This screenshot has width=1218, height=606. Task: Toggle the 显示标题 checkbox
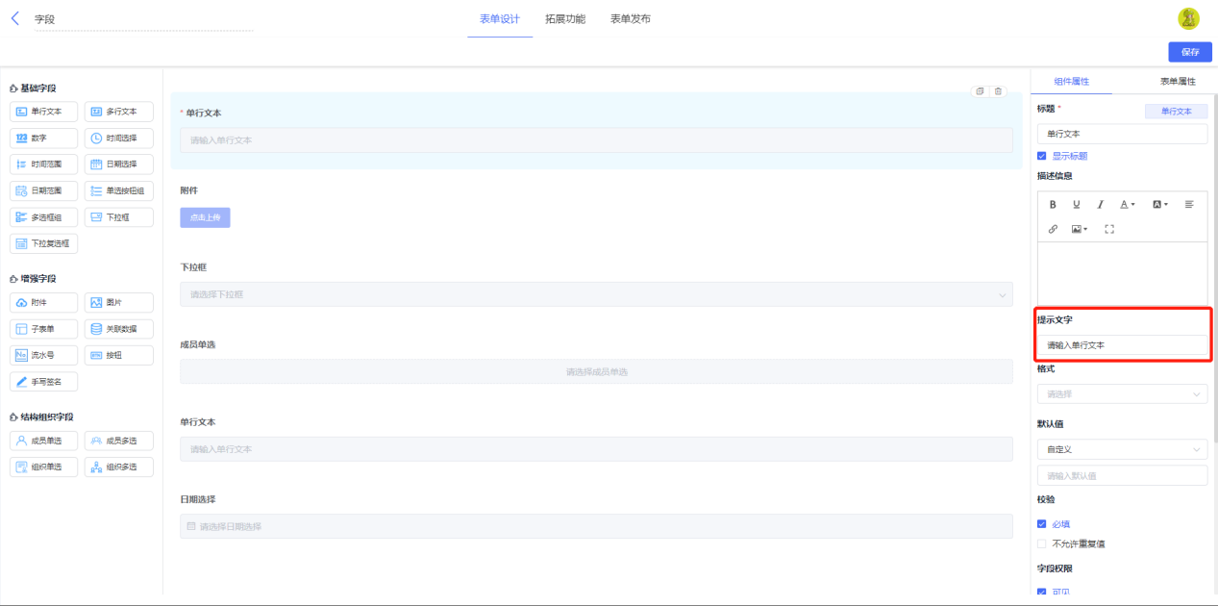(x=1042, y=156)
